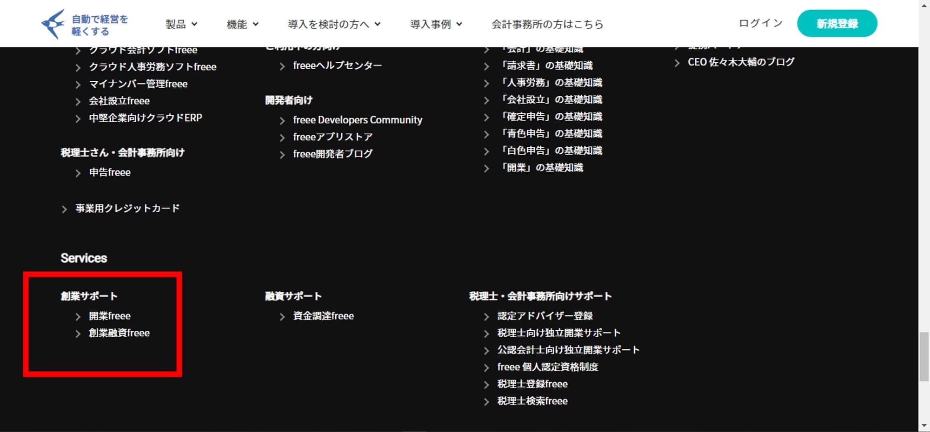
Task: Open 申告freee link
Action: click(110, 172)
